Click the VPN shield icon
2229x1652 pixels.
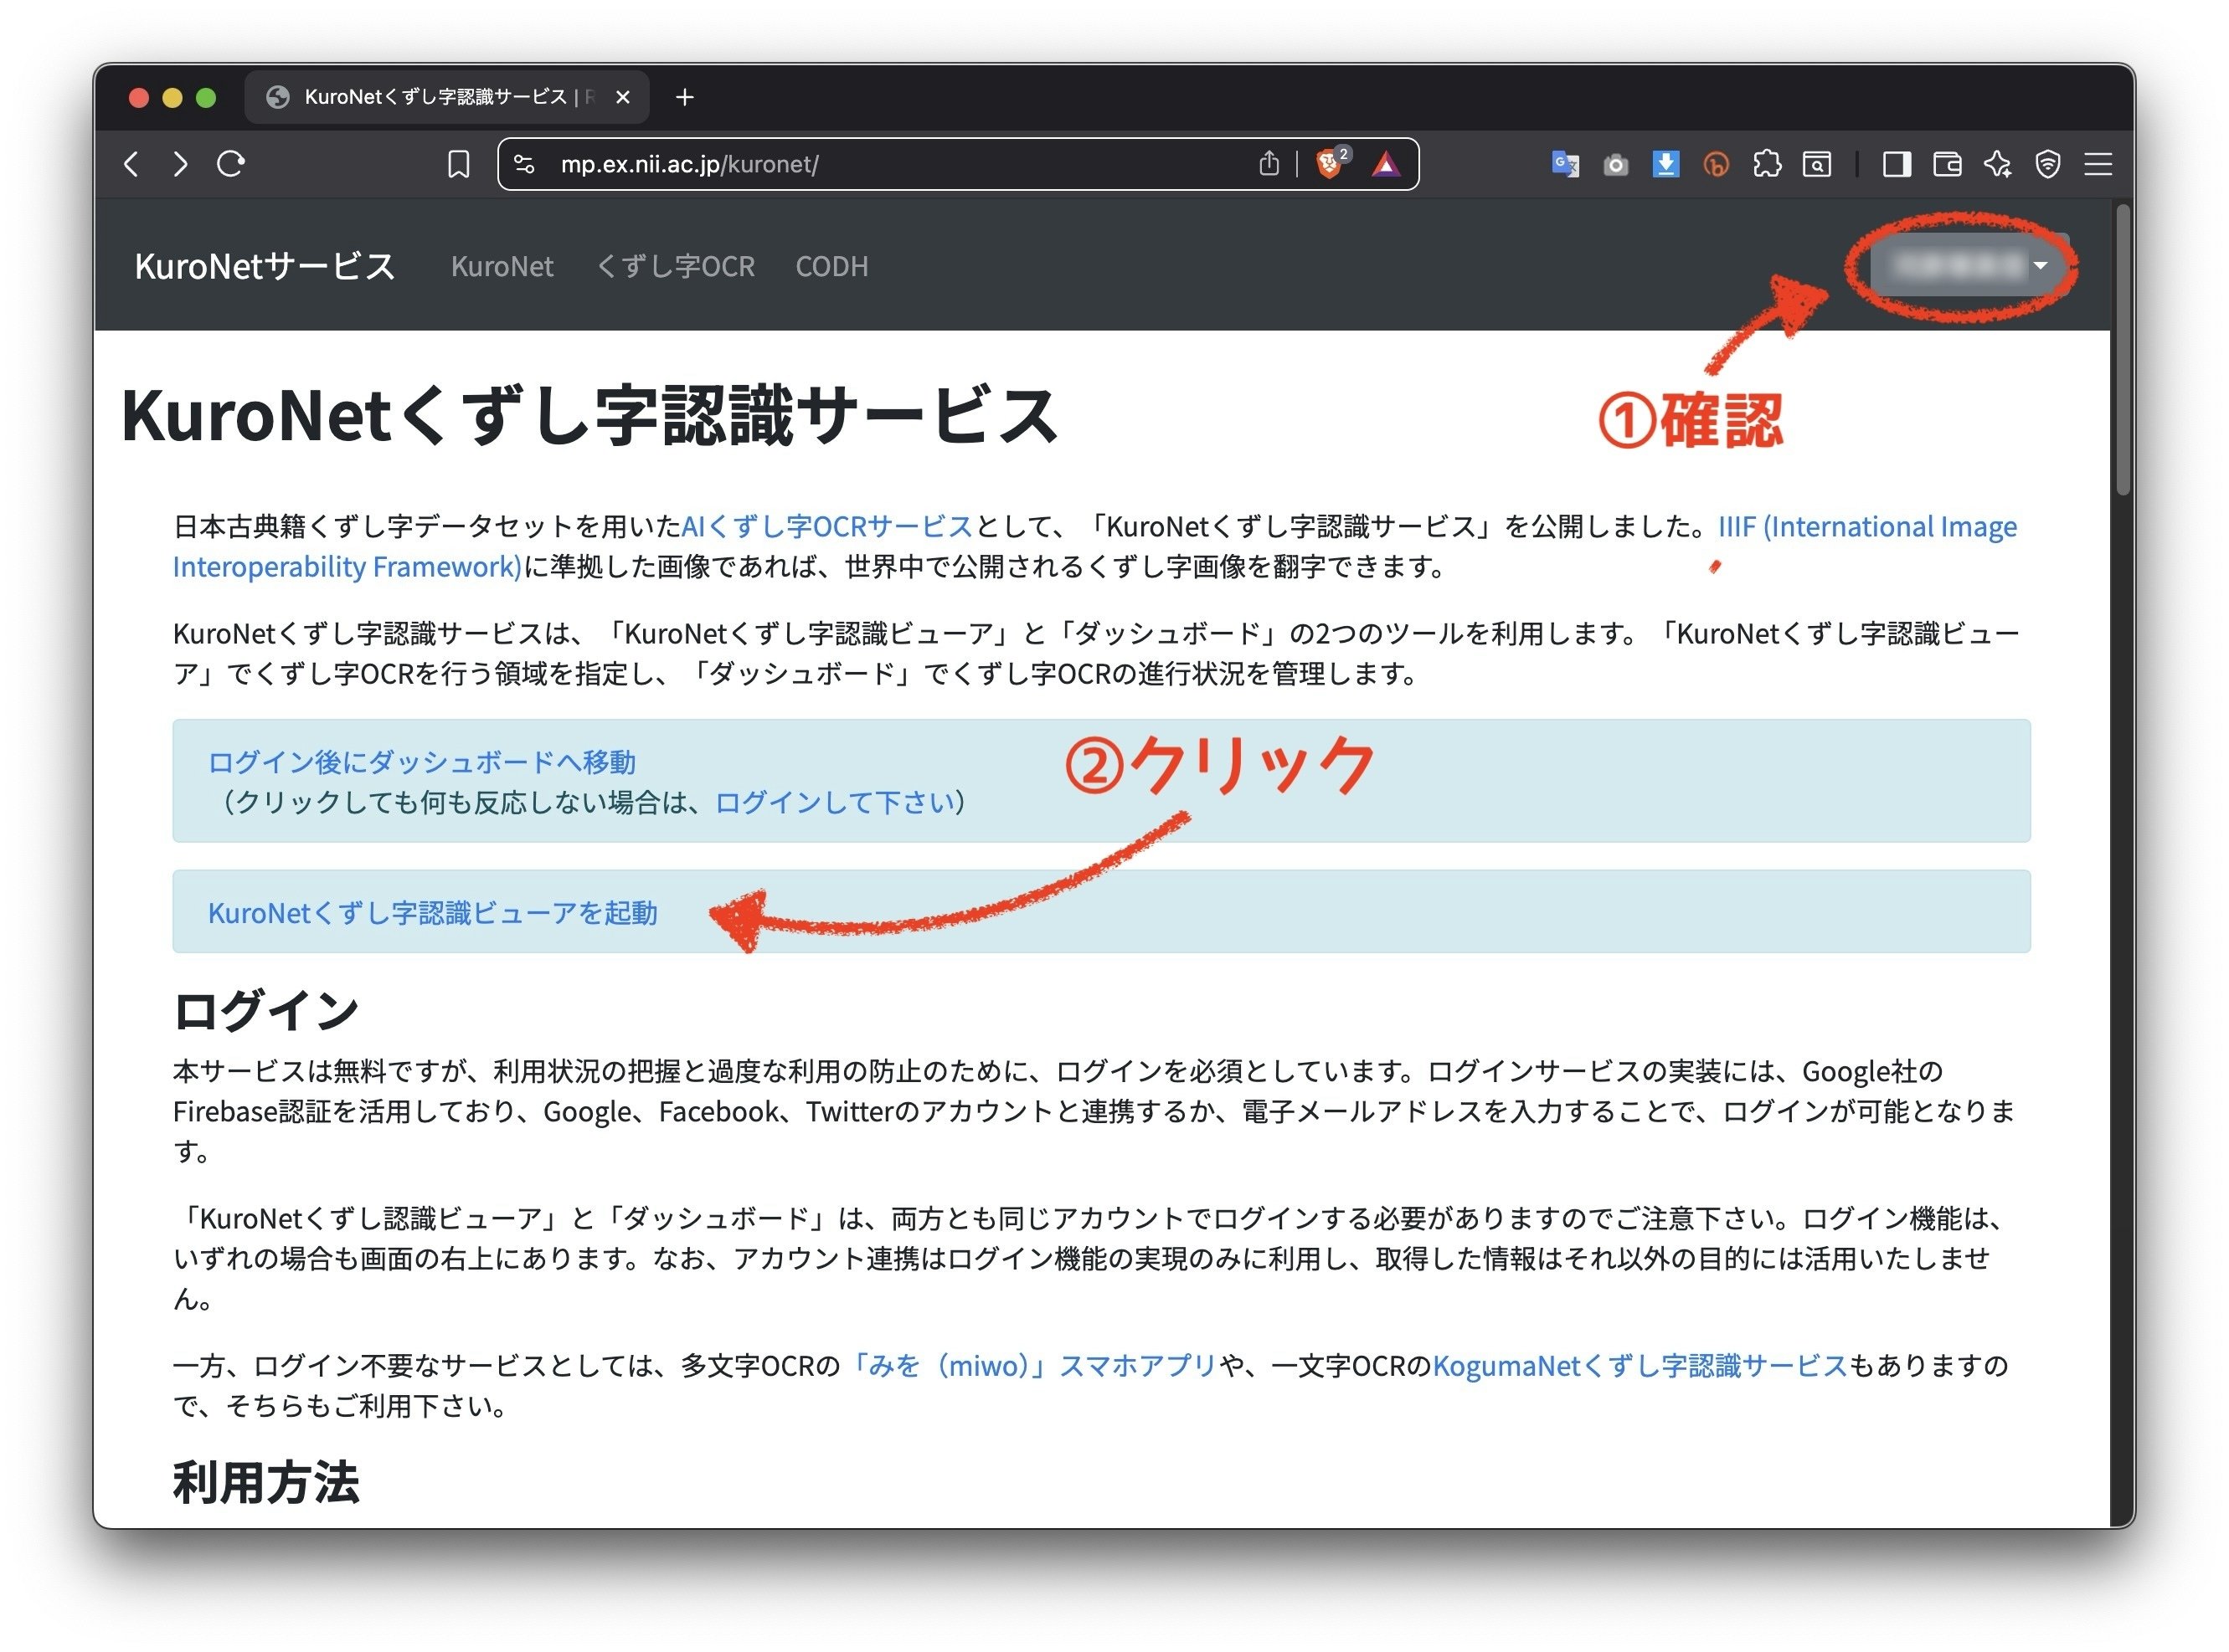pyautogui.click(x=2047, y=164)
